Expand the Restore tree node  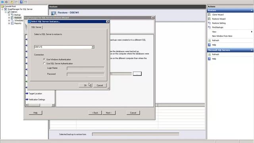tap(9, 17)
